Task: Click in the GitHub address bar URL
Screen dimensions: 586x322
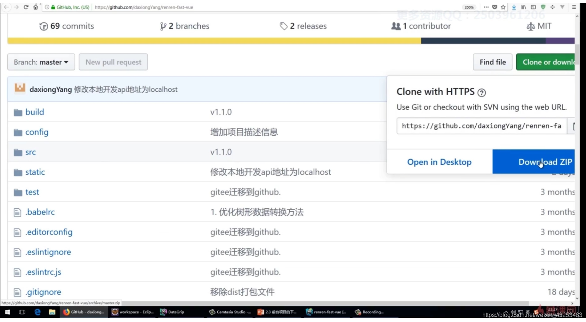Action: pyautogui.click(x=144, y=7)
